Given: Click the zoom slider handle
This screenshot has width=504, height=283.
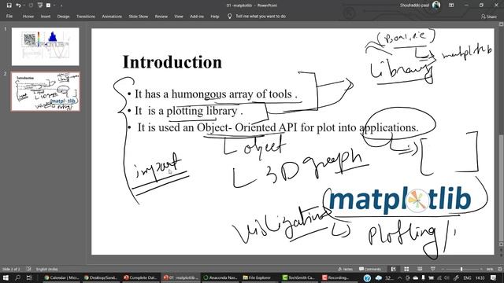Looking at the screenshot, I should [x=461, y=269].
